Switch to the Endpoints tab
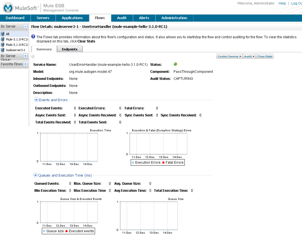The height and width of the screenshot is (239, 302). pyautogui.click(x=69, y=49)
